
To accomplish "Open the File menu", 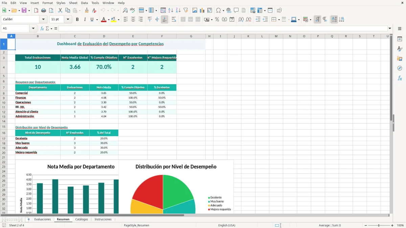I will (x=4, y=3).
